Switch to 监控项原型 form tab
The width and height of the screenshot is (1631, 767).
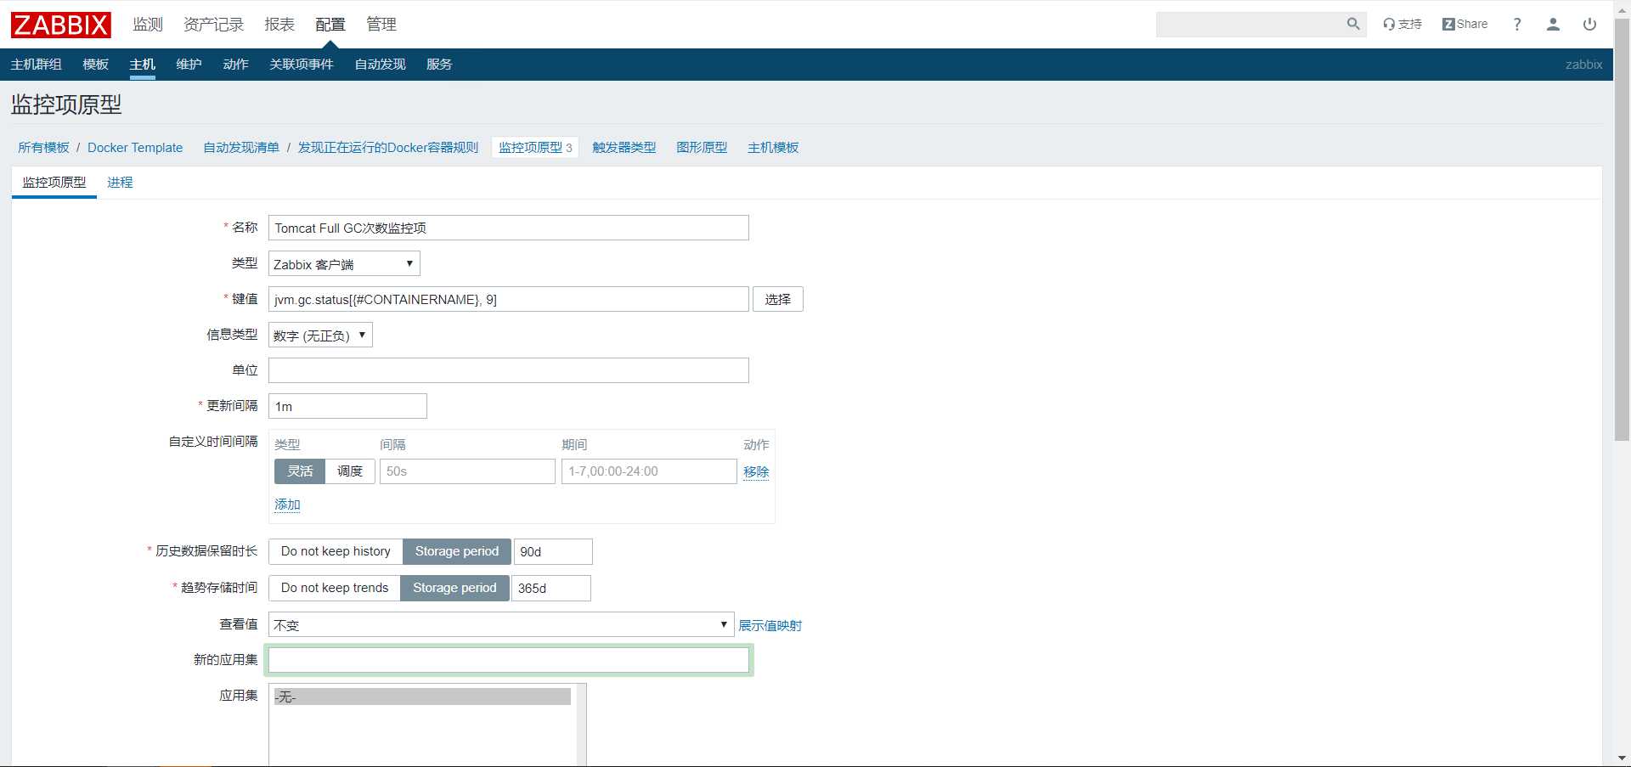pyautogui.click(x=54, y=183)
